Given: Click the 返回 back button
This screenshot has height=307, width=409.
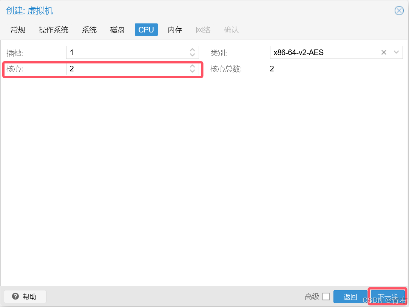Looking at the screenshot, I should [x=350, y=296].
